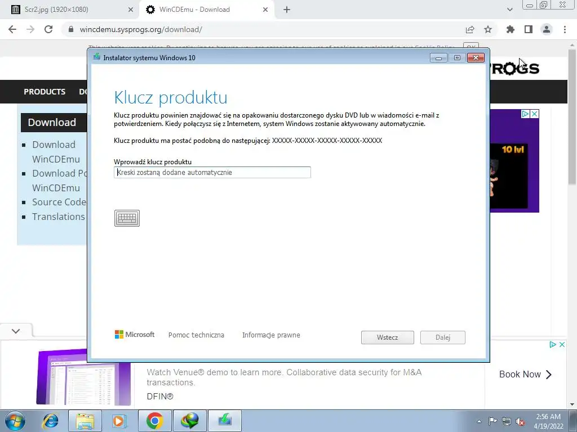This screenshot has width=577, height=432.
Task: Click the site lock icon in address bar
Action: coord(71,29)
